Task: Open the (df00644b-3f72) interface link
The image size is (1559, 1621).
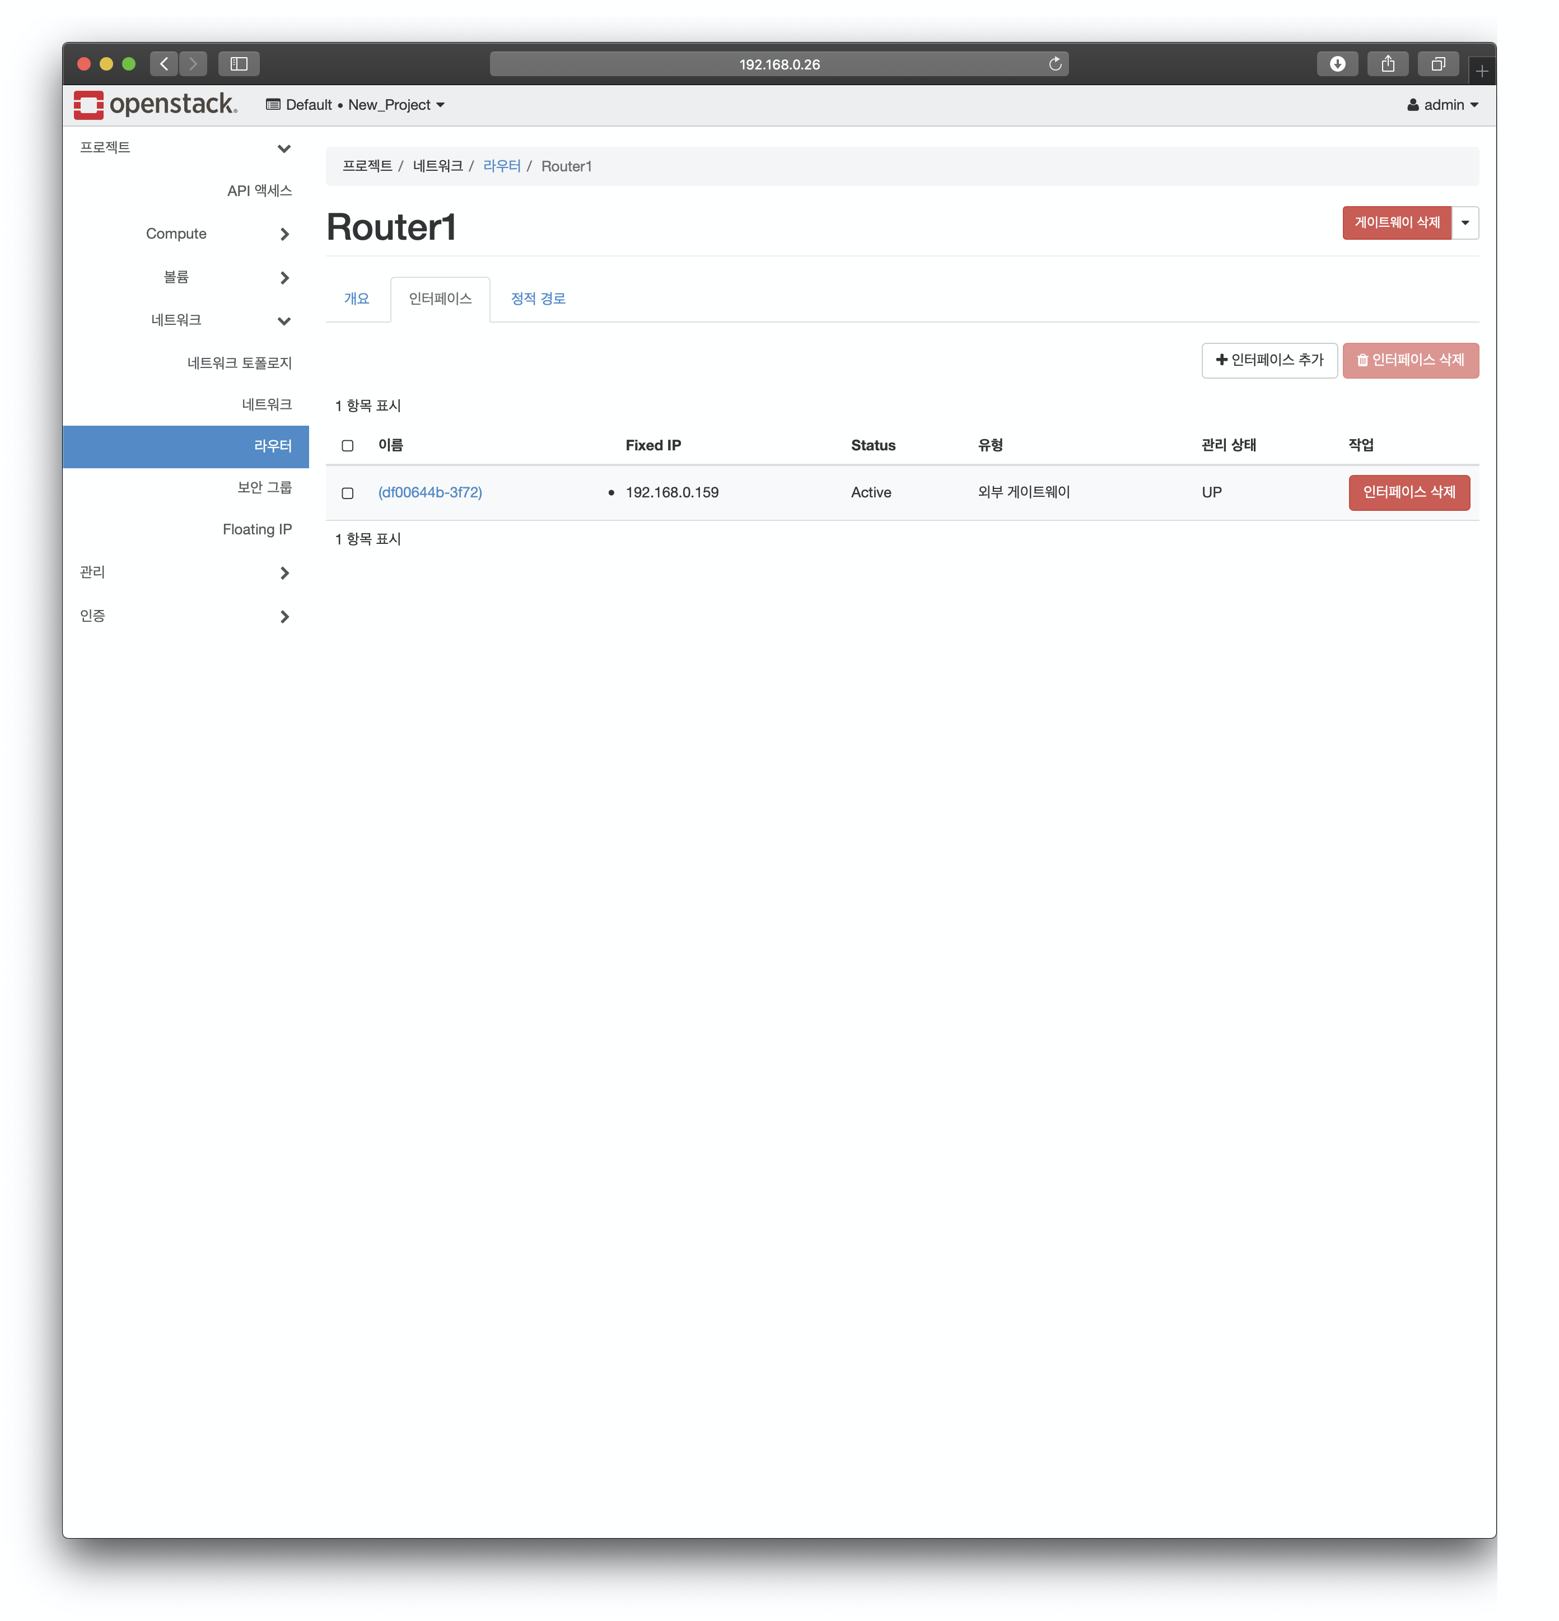Action: 430,492
